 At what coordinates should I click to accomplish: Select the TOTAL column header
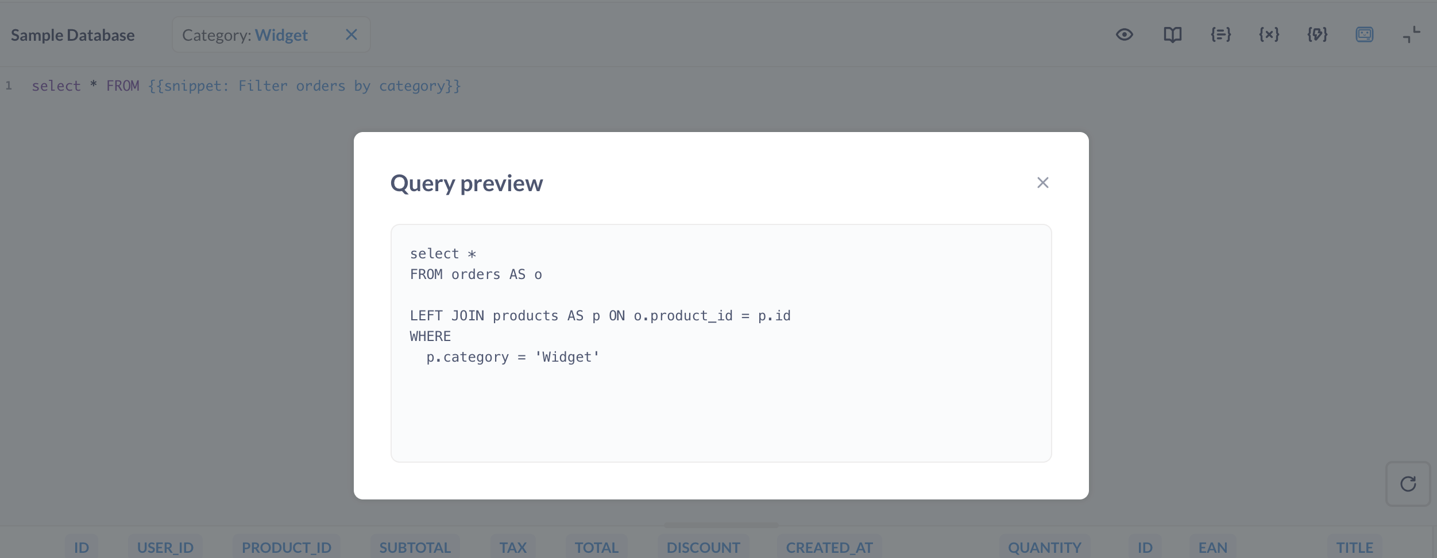tap(596, 547)
